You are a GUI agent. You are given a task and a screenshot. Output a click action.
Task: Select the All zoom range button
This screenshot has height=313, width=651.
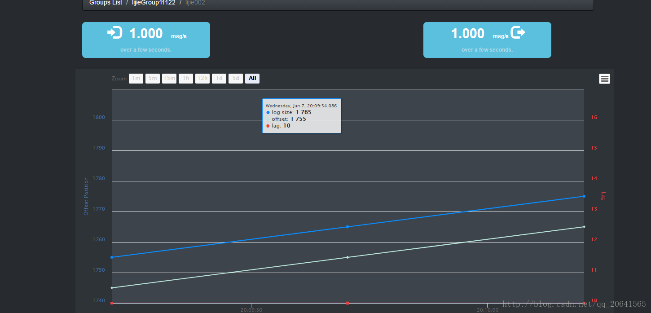coord(252,79)
